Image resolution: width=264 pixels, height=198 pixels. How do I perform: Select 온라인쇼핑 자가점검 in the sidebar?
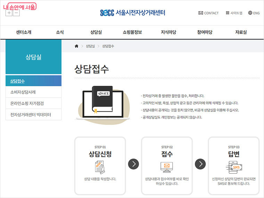tap(33, 103)
